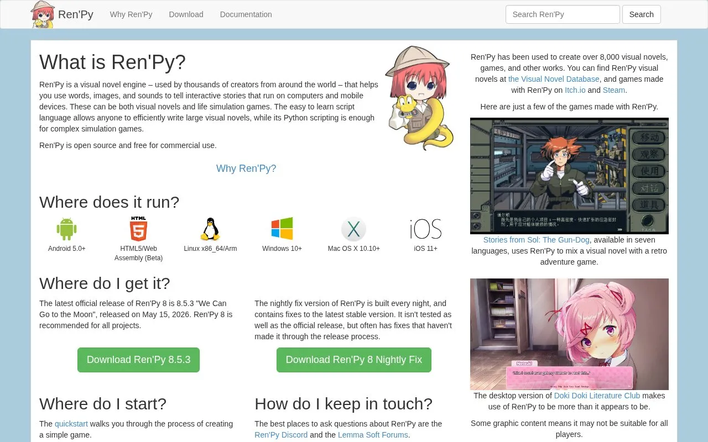Click the HTML5 platform icon
Image resolution: width=708 pixels, height=442 pixels.
point(138,229)
